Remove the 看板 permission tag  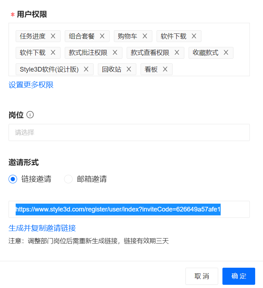[165, 69]
